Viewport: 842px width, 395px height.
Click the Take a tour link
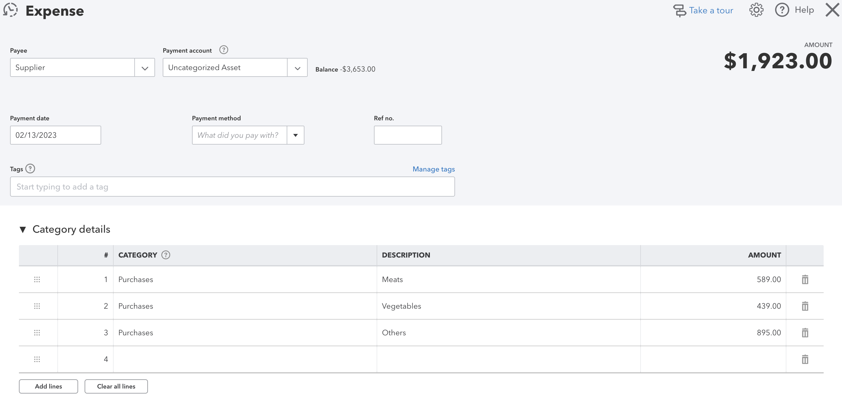pyautogui.click(x=711, y=10)
